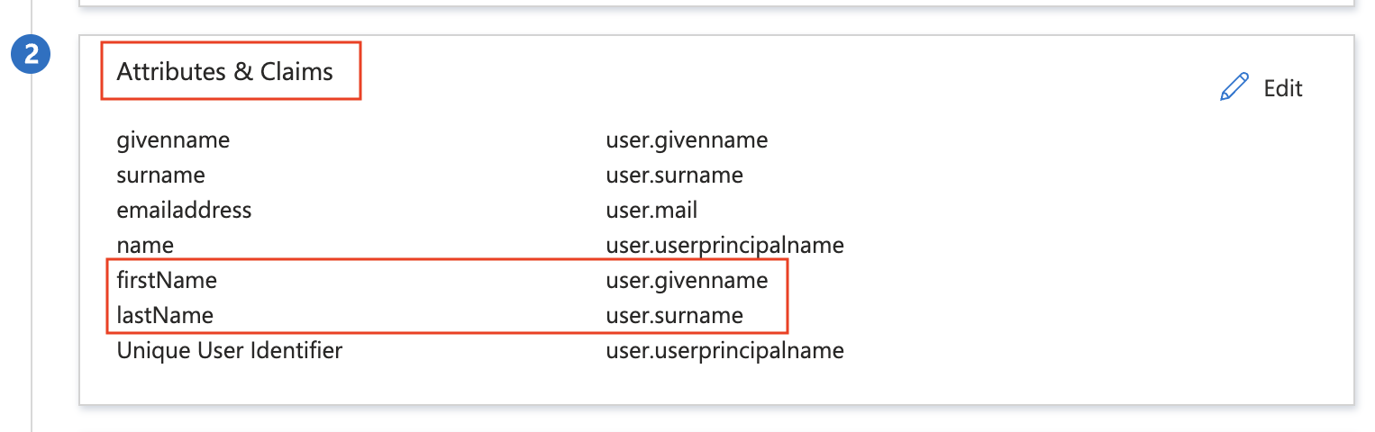Click user.givenname value beside firstName
The image size is (1375, 432).
[x=687, y=281]
